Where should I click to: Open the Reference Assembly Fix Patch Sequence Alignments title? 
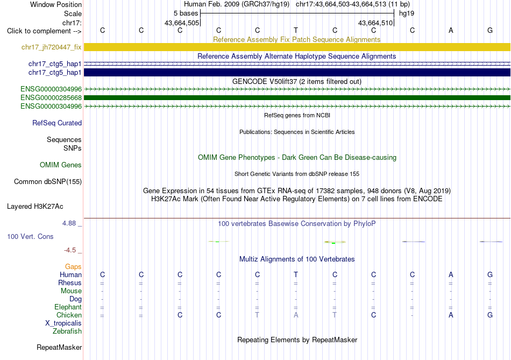click(x=296, y=39)
